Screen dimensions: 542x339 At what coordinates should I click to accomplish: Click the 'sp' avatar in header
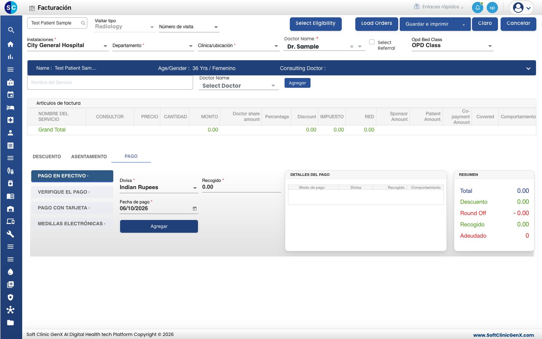[492, 8]
